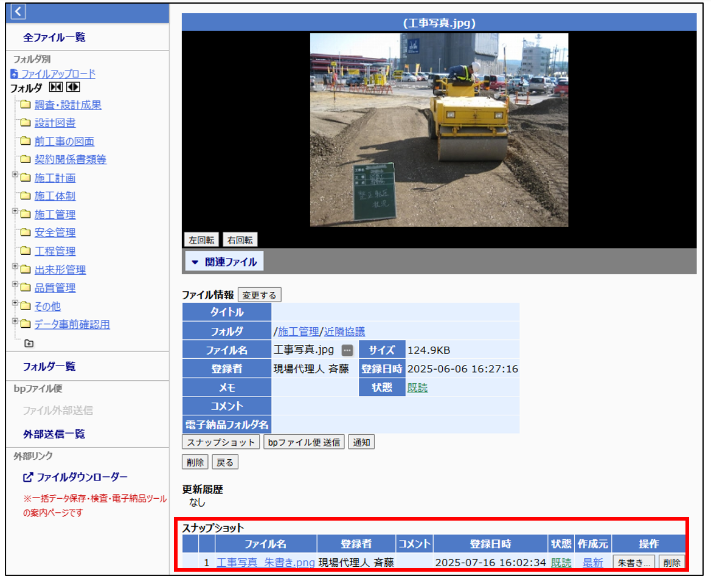Click the 朱書き button in snapshot row
This screenshot has height=579, width=711.
pos(634,563)
